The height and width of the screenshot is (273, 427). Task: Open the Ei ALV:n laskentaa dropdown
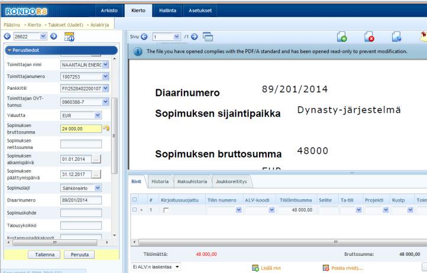[177, 266]
